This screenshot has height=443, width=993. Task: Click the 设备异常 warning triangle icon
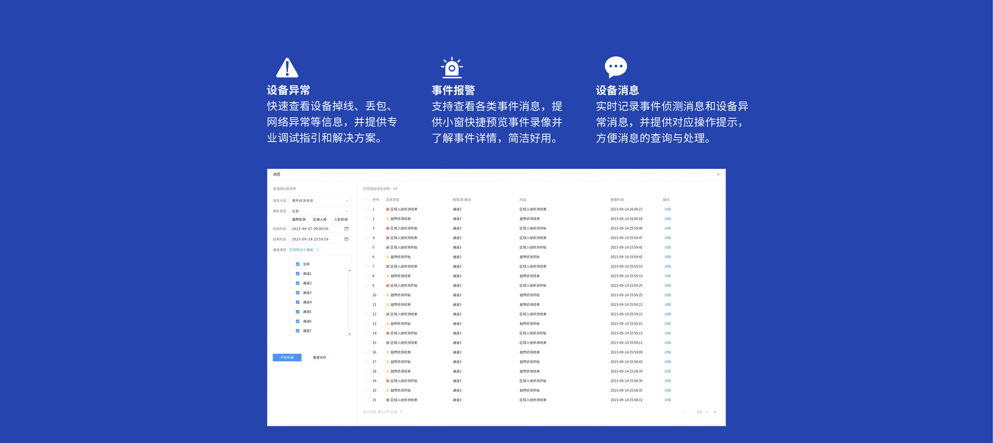click(x=287, y=68)
